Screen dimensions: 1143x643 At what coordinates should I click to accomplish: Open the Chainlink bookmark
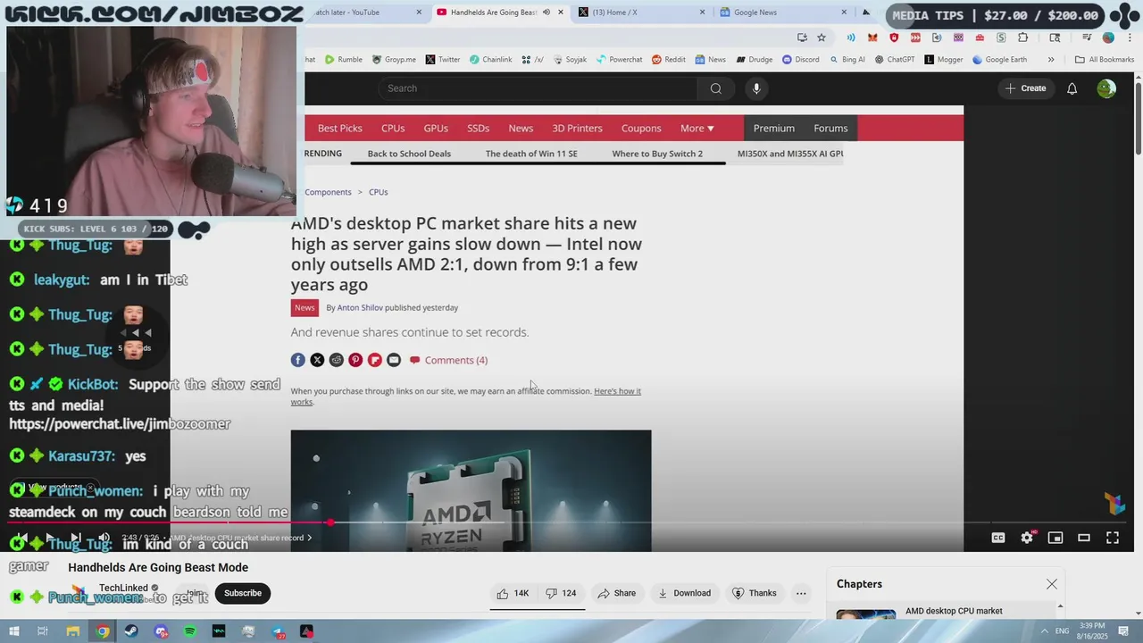[x=490, y=60]
